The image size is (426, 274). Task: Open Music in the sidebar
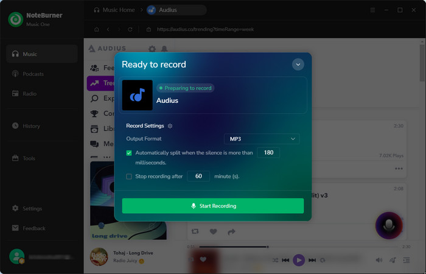(42, 54)
